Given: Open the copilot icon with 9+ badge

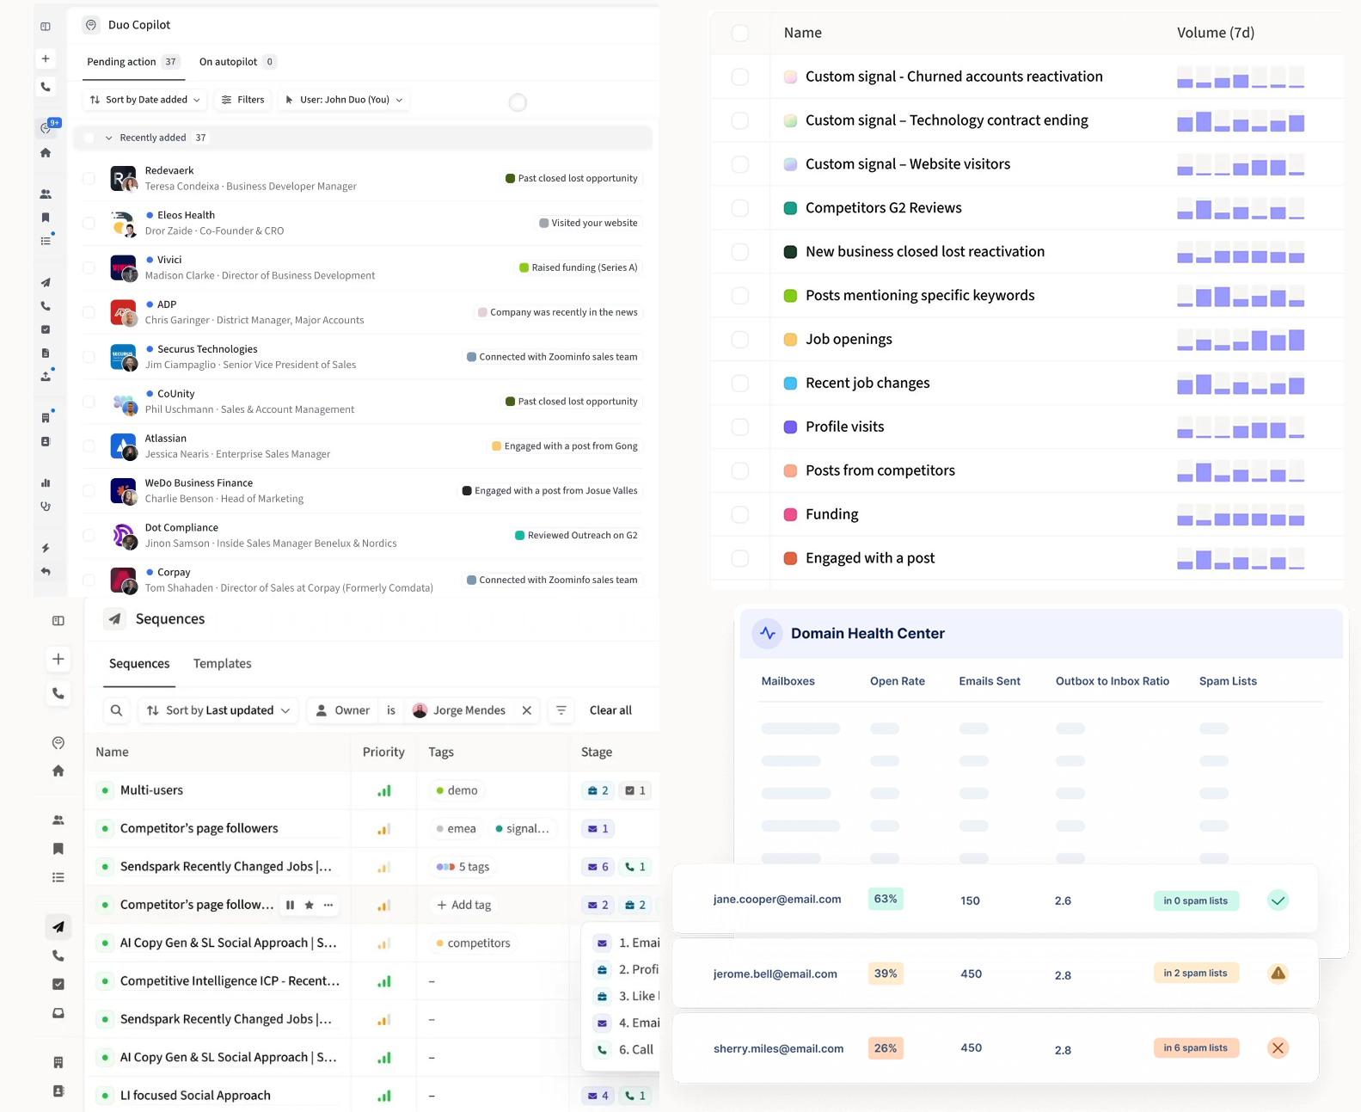Looking at the screenshot, I should click(47, 127).
